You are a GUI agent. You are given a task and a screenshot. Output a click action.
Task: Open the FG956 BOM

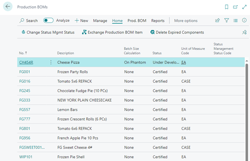click(x=24, y=138)
